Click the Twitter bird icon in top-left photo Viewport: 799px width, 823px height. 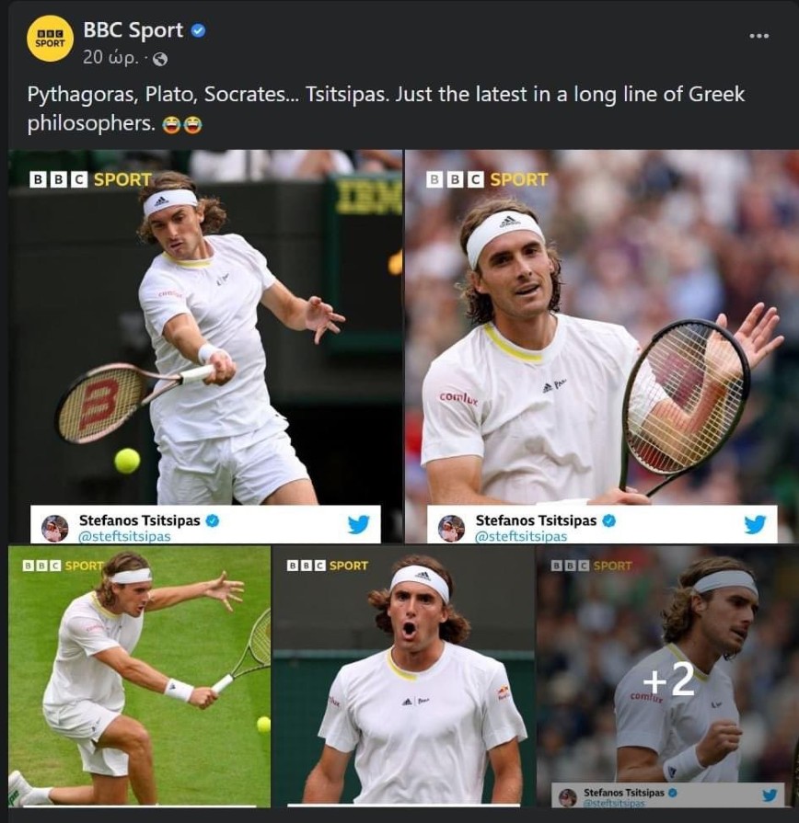pyautogui.click(x=358, y=524)
